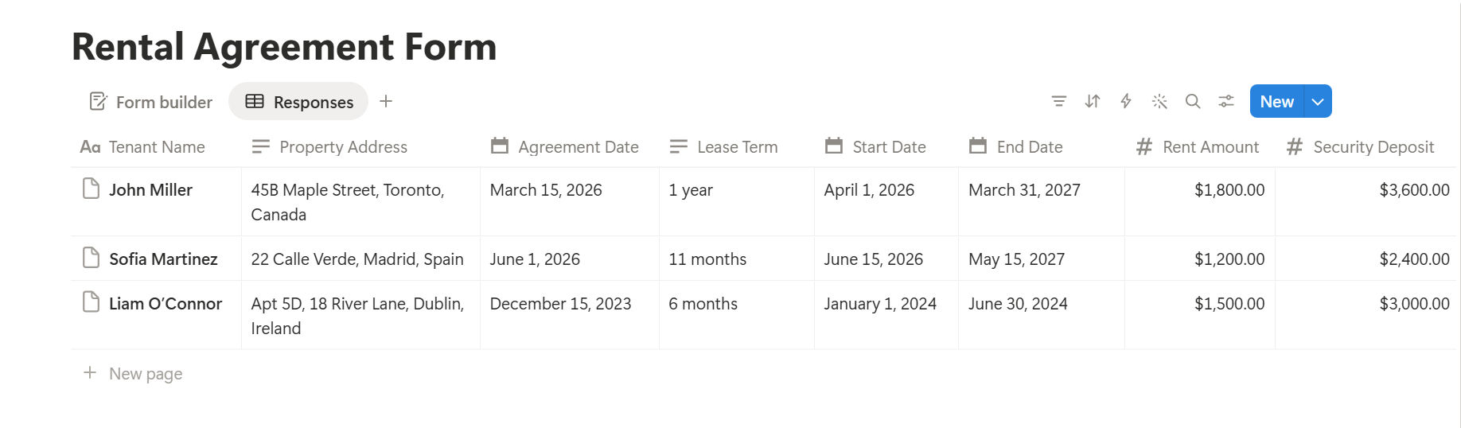Open the filter icon in the toolbar
This screenshot has height=428, width=1461.
coord(1058,102)
